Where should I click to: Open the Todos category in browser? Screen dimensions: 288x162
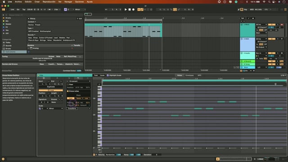pyautogui.click(x=8, y=42)
